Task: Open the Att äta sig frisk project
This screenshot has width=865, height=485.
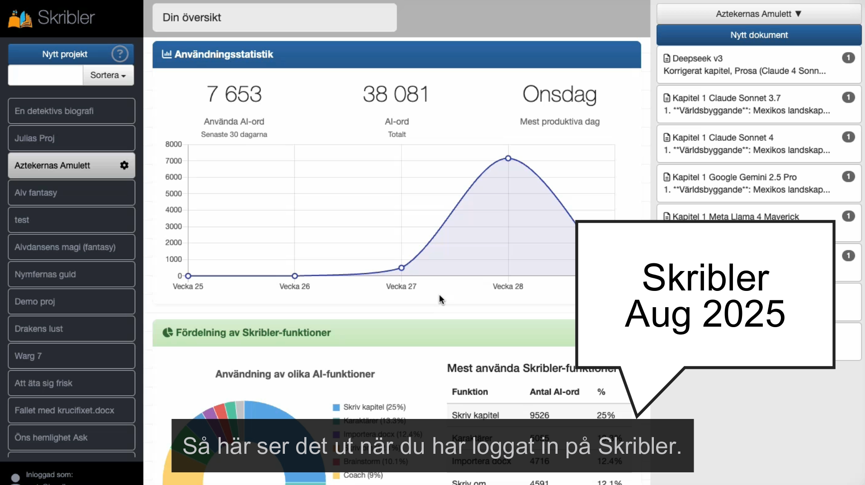Action: (x=71, y=383)
